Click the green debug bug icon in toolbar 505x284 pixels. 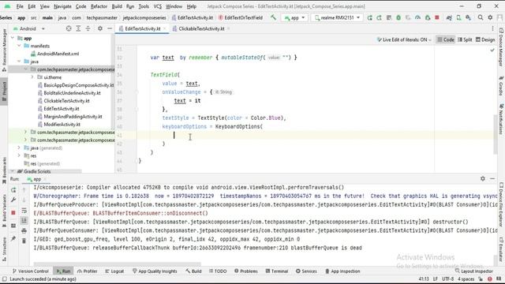[398, 17]
